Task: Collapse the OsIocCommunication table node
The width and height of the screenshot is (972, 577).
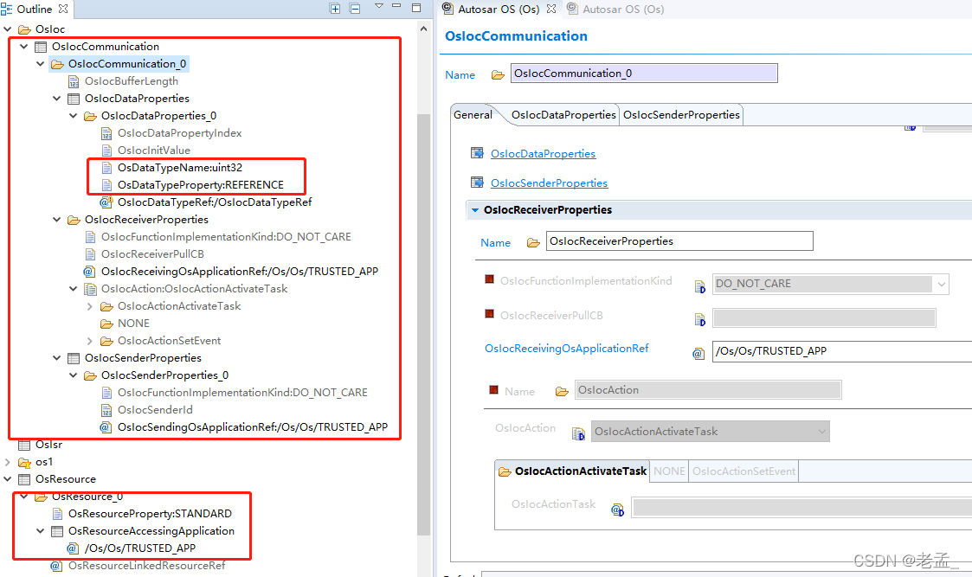Action: click(x=24, y=47)
